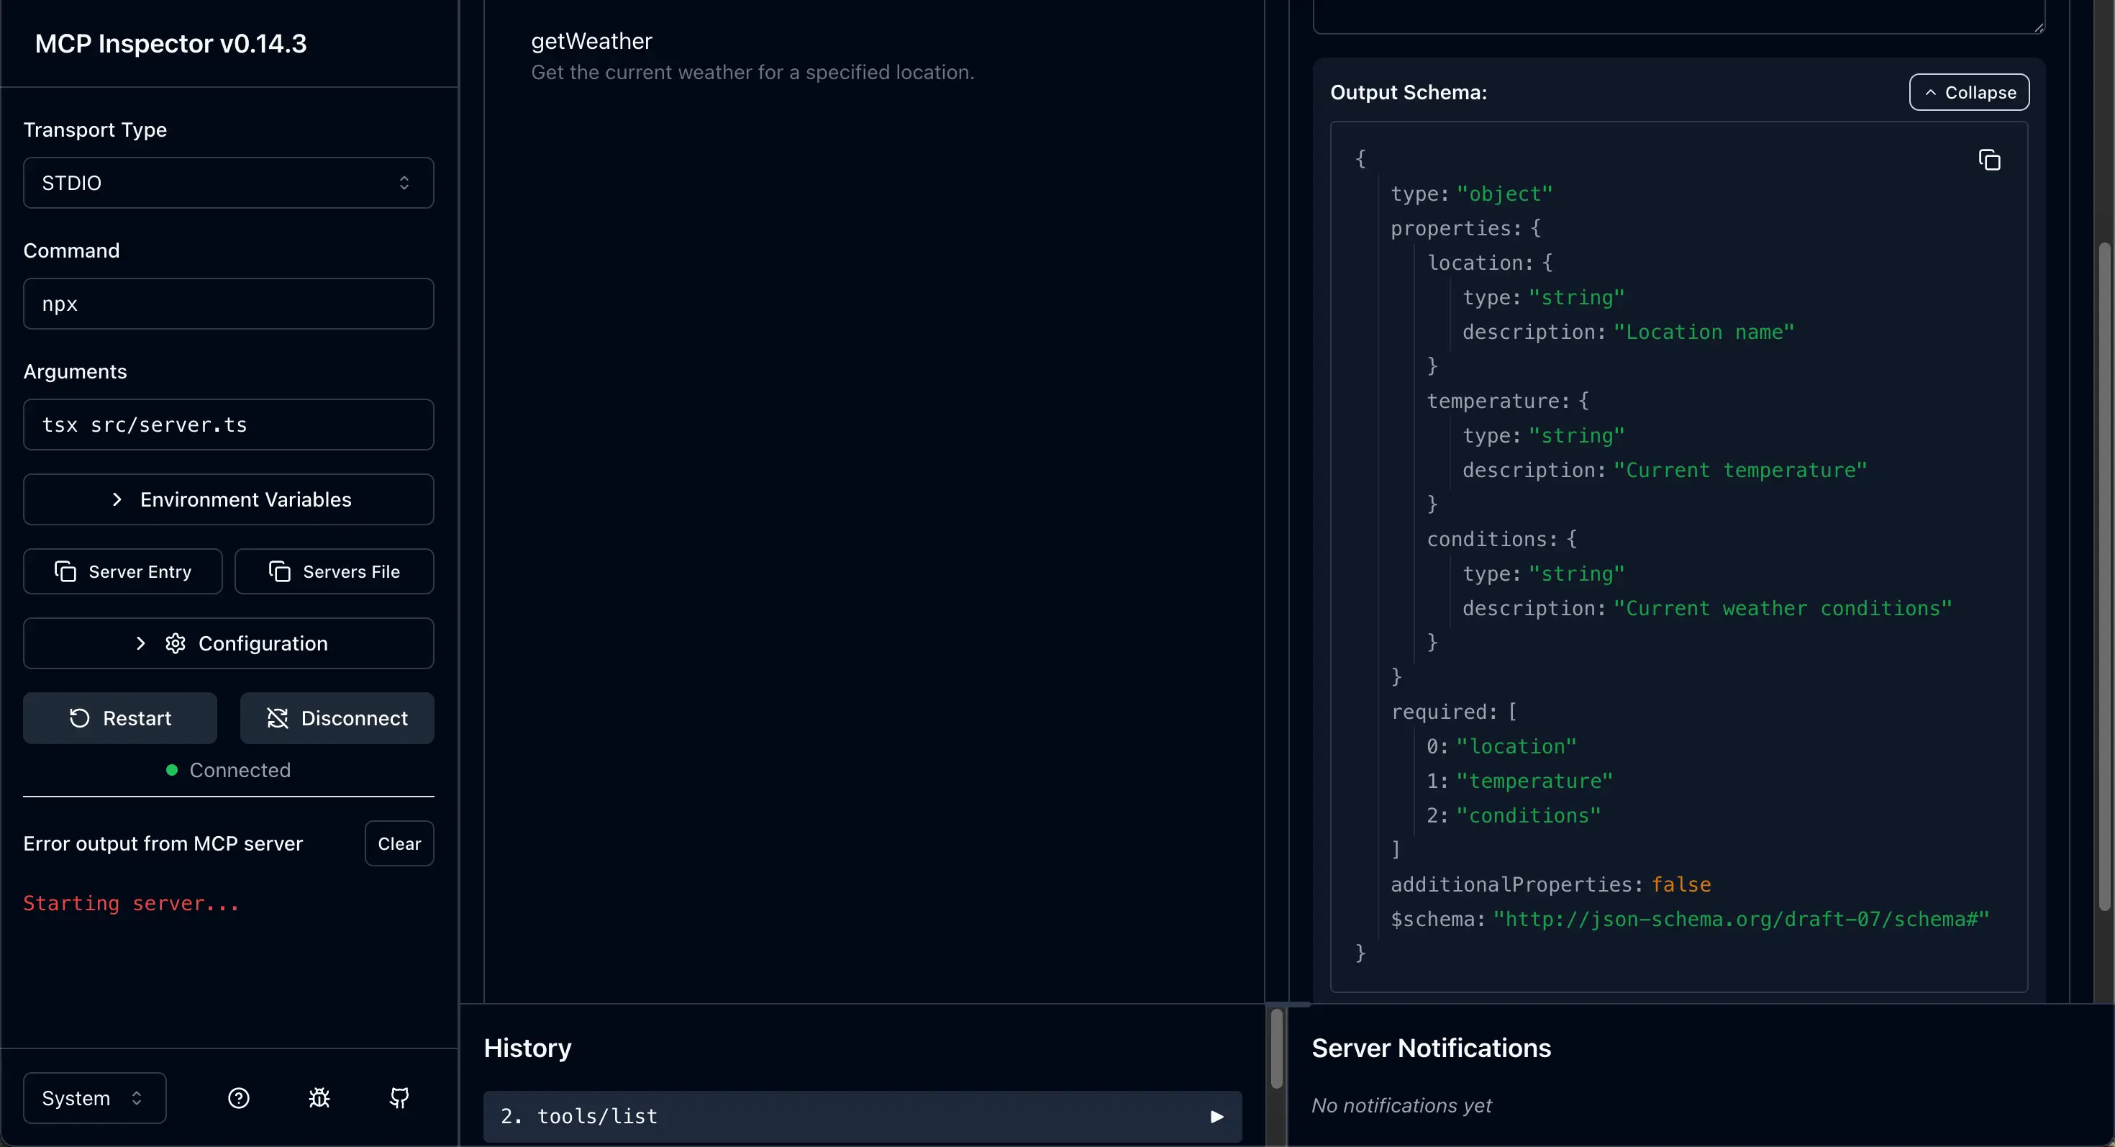Click the conditions key in schema
Image resolution: width=2115 pixels, height=1147 pixels.
[1491, 539]
